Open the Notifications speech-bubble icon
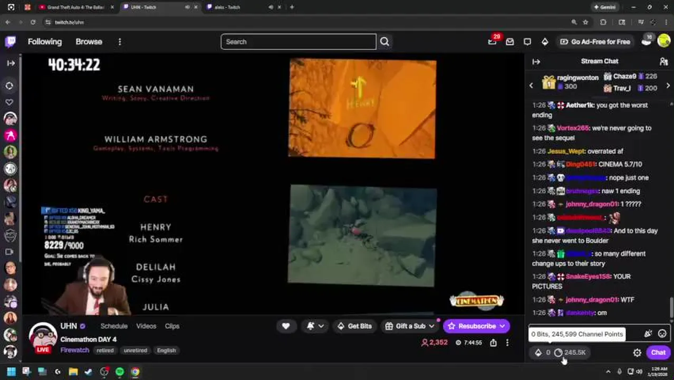Screen dimensions: 674x380 tap(527, 42)
